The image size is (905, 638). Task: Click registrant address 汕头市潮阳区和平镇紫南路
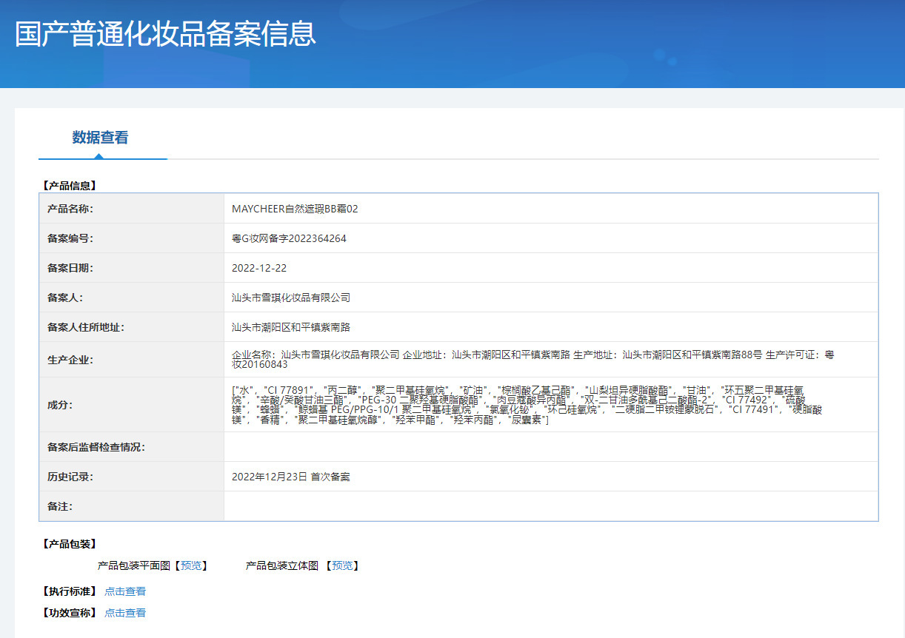(x=291, y=327)
